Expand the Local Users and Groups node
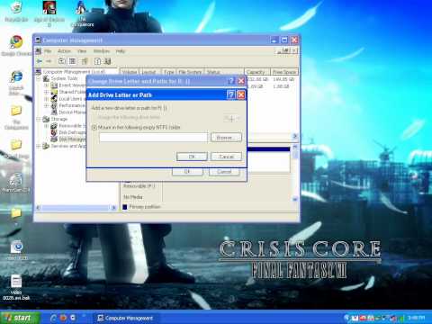Viewport: 432px width, 324px height. [47, 99]
